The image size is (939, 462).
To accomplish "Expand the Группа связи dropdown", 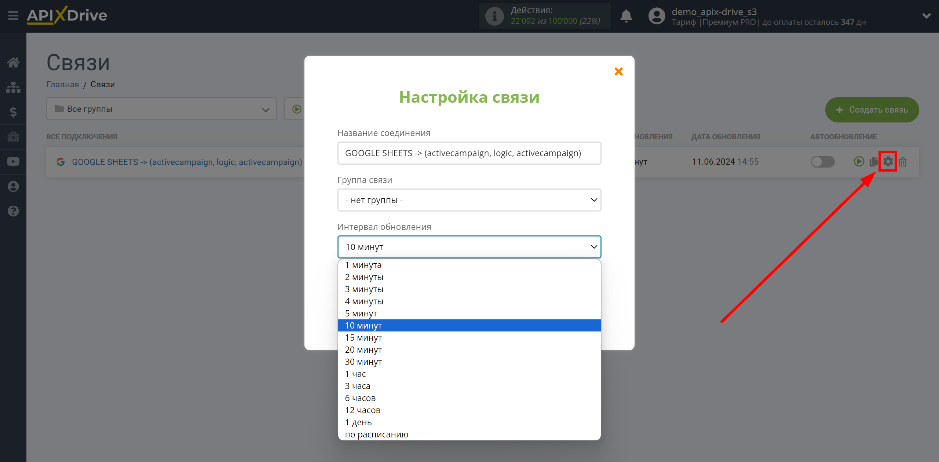I will pyautogui.click(x=469, y=200).
